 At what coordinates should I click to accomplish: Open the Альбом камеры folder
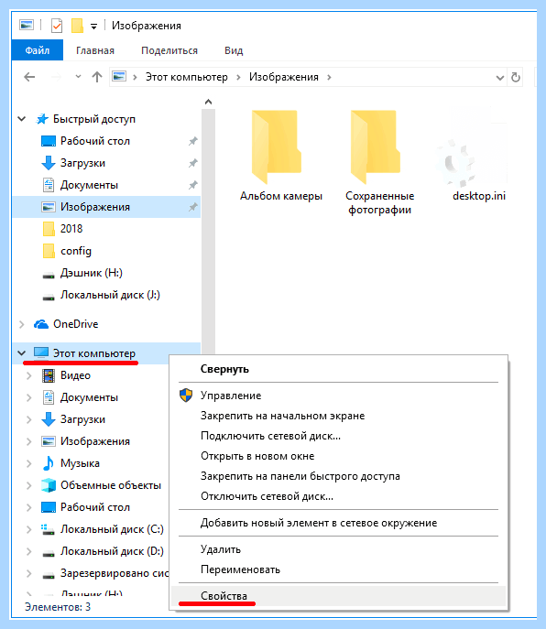point(280,157)
